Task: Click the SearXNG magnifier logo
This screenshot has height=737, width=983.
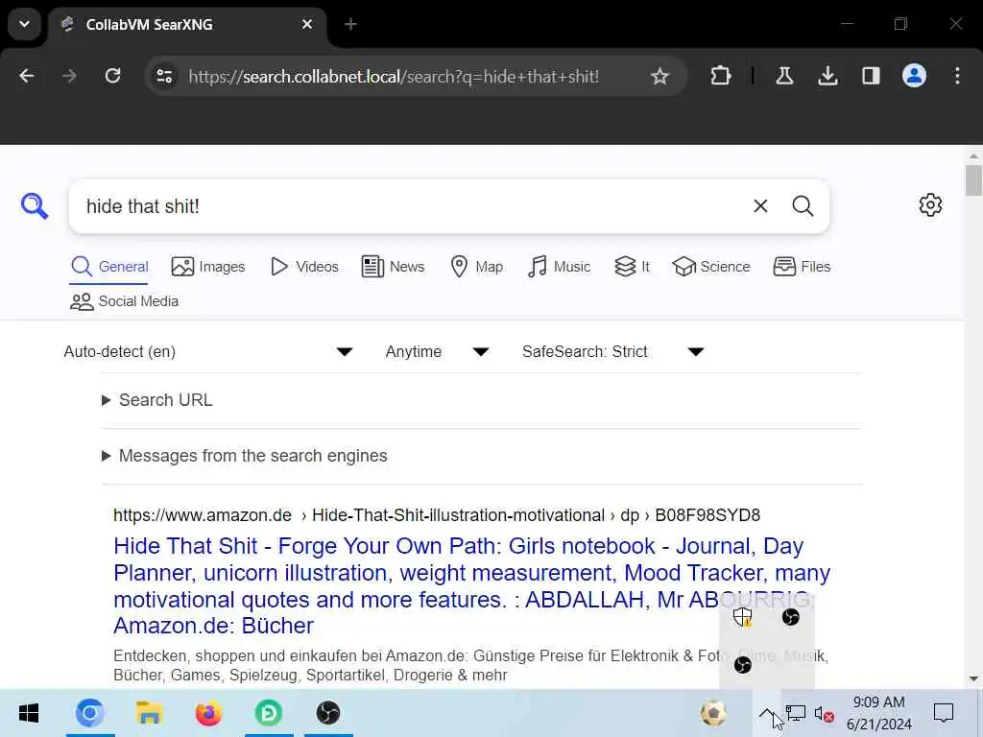Action: click(34, 205)
